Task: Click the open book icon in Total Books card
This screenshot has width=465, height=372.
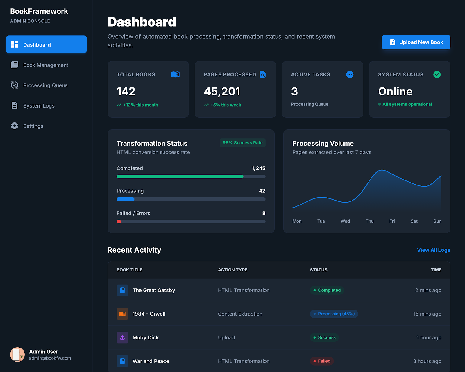Action: 175,74
